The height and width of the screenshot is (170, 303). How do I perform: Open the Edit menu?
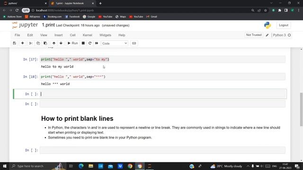pyautogui.click(x=30, y=35)
